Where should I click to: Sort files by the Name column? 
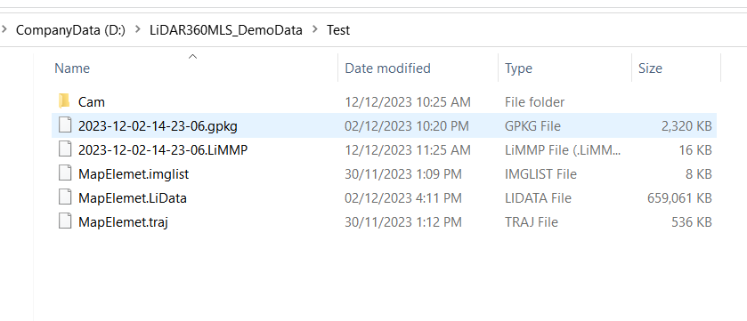pos(72,68)
